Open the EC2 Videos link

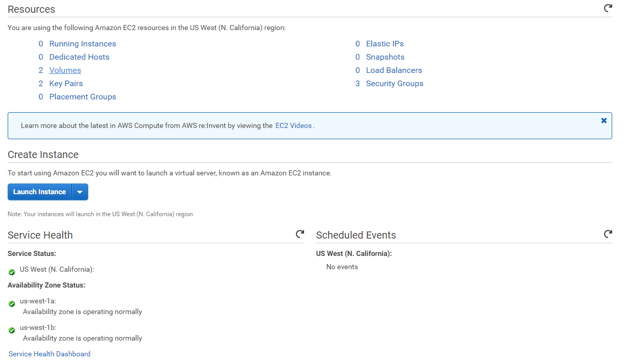coord(293,125)
